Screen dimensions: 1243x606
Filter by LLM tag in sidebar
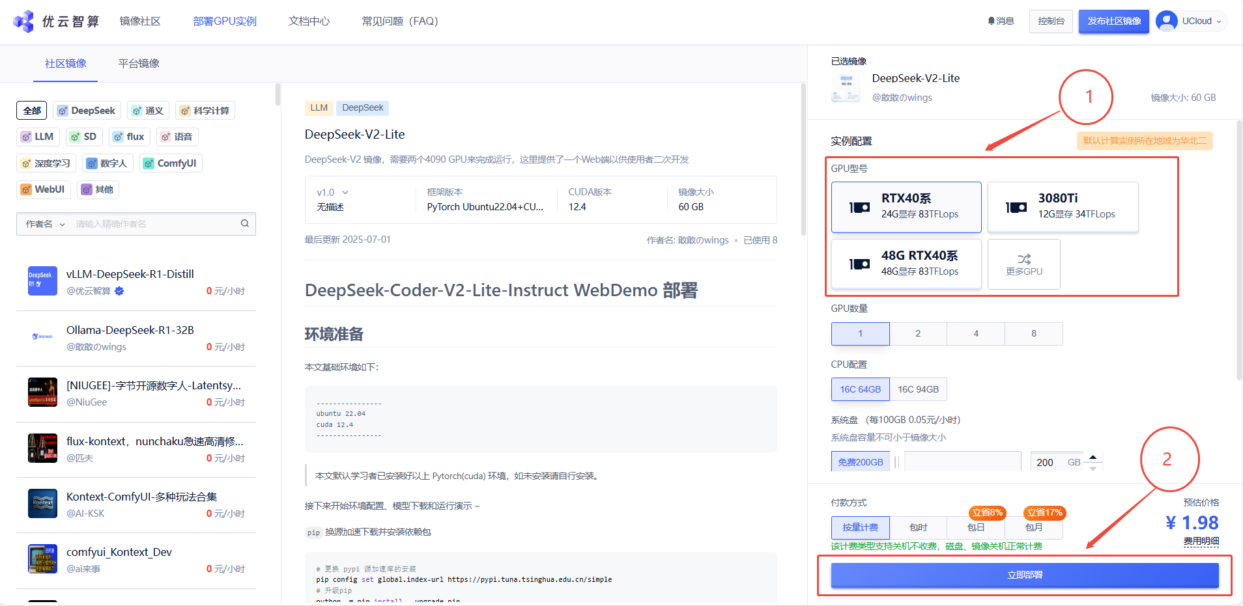coord(38,137)
